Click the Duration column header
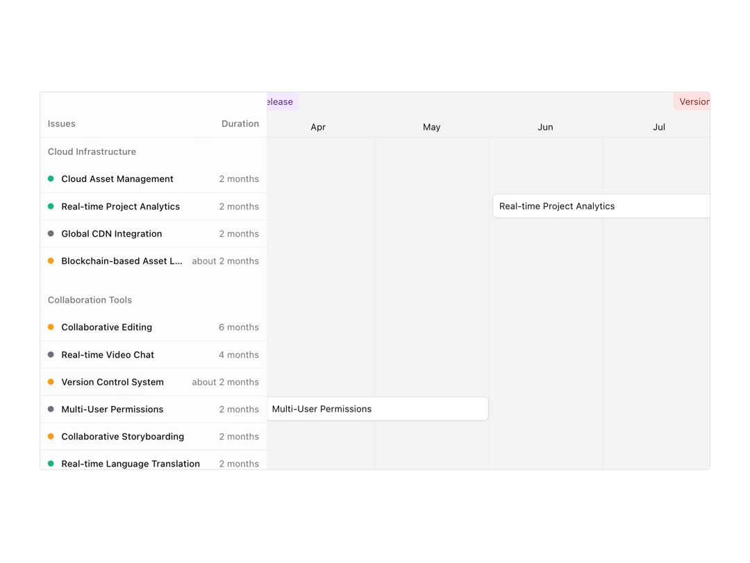The image size is (750, 563). pyautogui.click(x=240, y=124)
